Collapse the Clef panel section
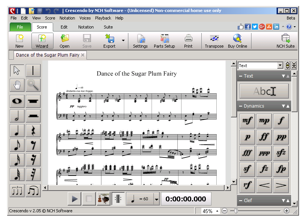The image size is (305, 222). [241, 201]
